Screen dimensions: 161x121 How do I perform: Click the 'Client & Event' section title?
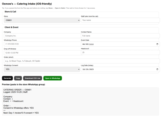(x=12, y=27)
